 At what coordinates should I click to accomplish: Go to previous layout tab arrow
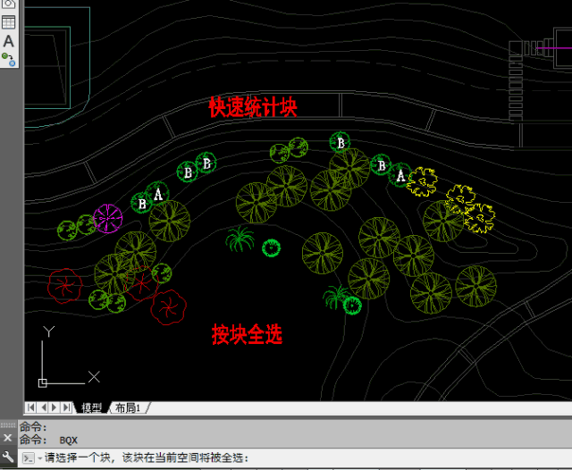[x=44, y=407]
